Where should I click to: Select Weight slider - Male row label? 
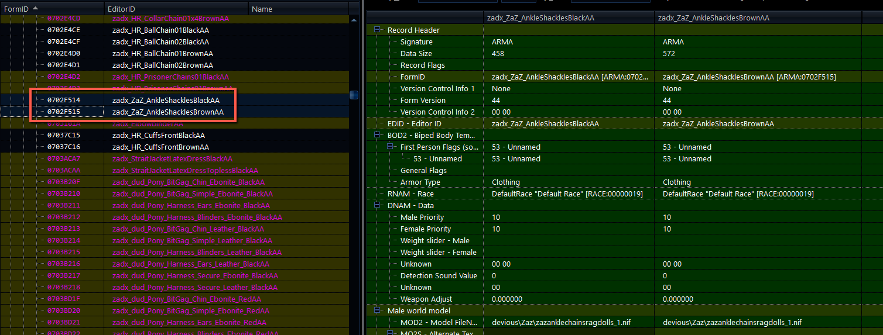435,240
